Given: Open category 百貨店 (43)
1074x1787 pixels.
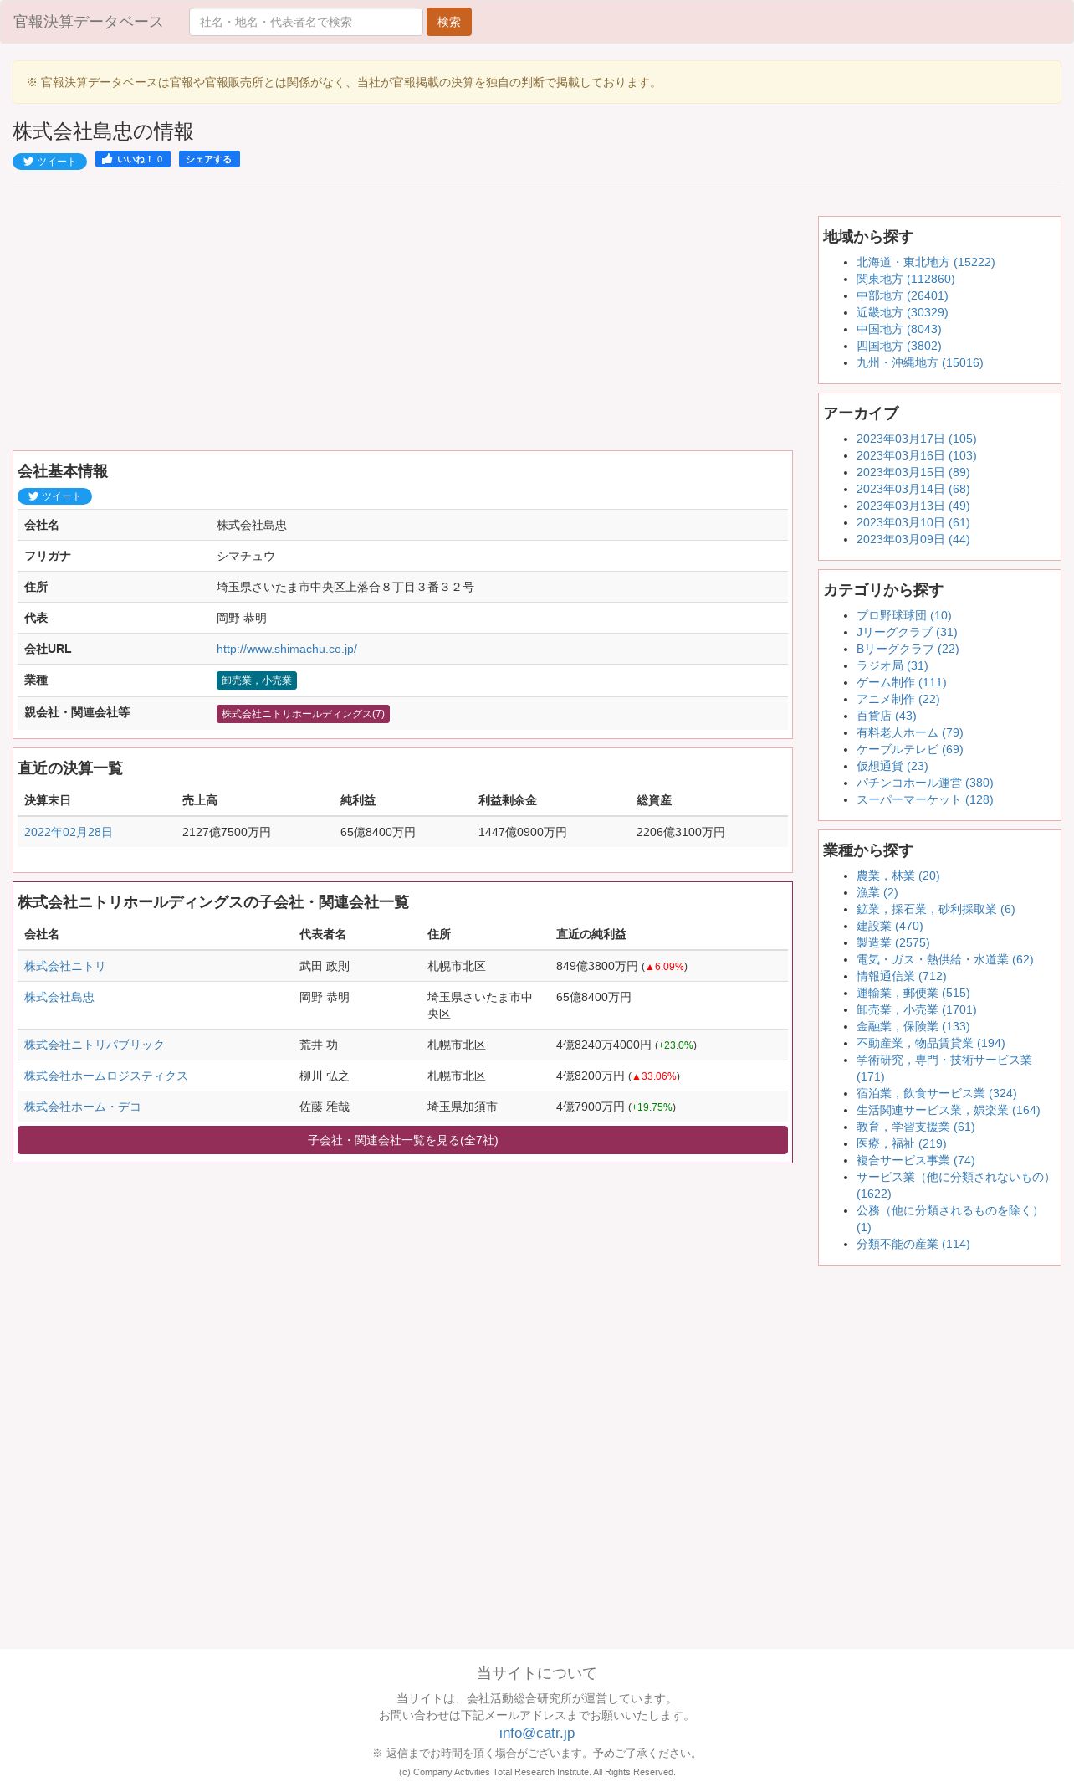Looking at the screenshot, I should coord(887,716).
